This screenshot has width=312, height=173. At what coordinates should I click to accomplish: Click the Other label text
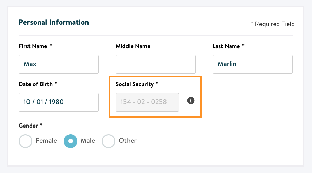(128, 141)
